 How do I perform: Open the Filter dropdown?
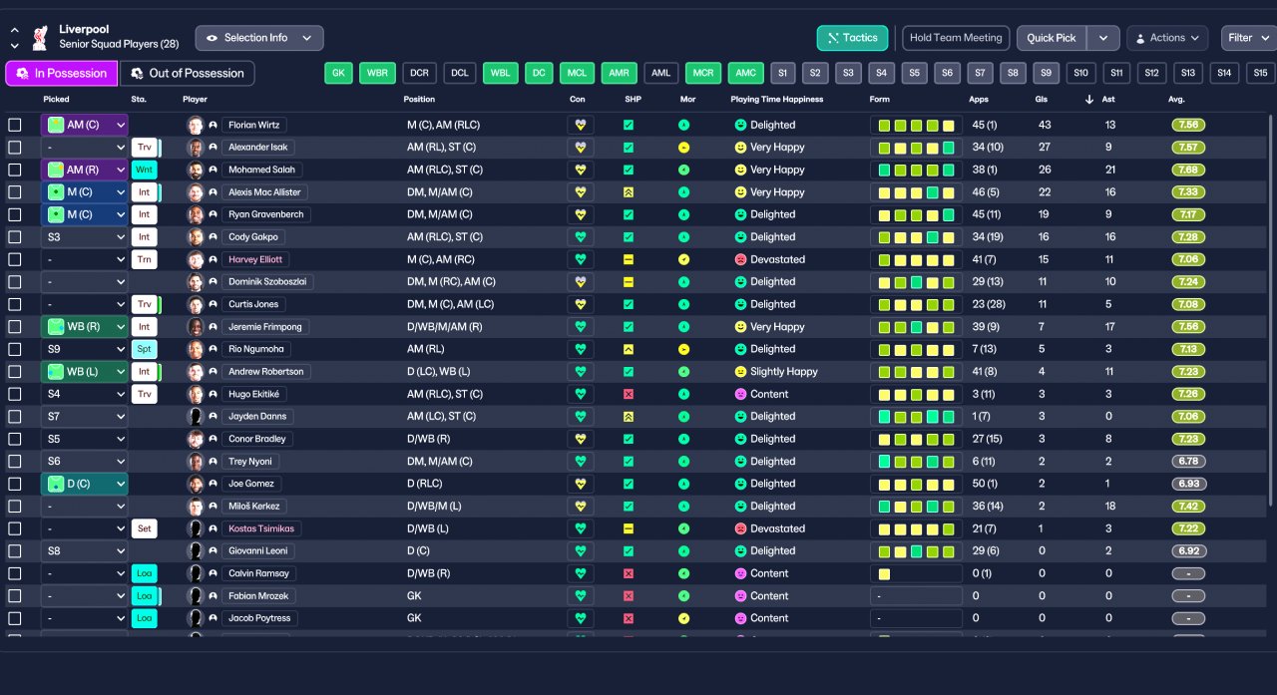coord(1247,38)
